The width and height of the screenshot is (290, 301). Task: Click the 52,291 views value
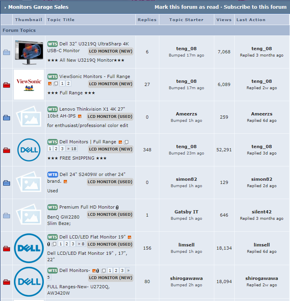224,150
